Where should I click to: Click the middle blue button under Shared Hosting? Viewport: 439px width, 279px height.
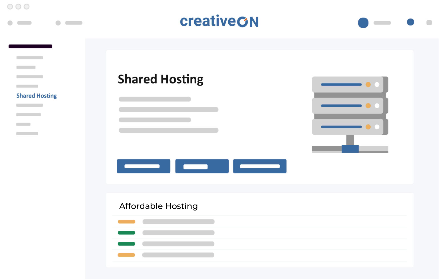coord(202,166)
